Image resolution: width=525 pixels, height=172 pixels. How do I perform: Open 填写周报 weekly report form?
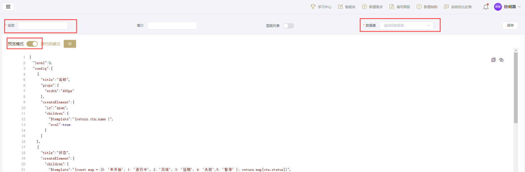click(x=400, y=7)
